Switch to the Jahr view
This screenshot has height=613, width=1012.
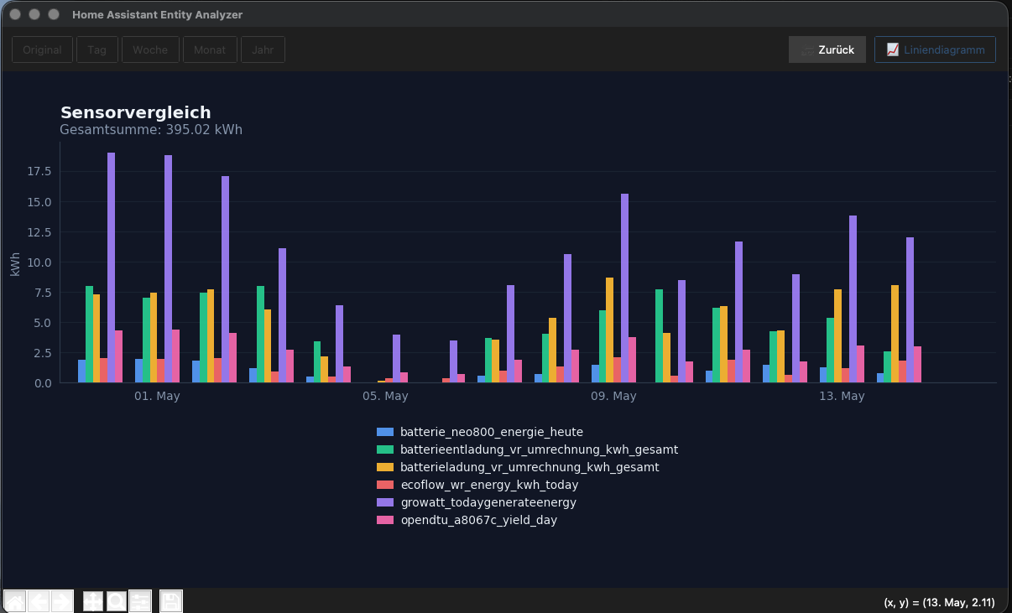(263, 49)
